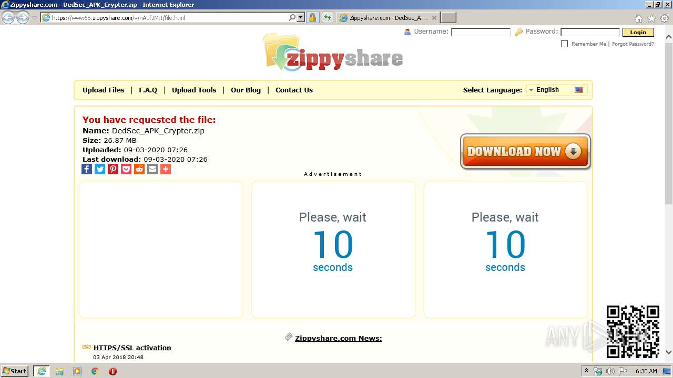Open Our Blog menu item

tap(246, 90)
